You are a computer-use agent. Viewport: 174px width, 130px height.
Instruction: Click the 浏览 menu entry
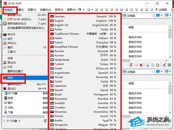click(x=25, y=58)
